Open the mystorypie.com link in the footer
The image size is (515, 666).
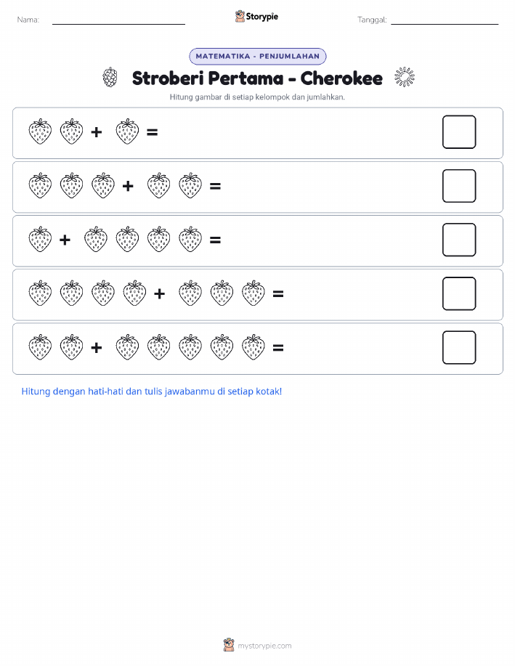tap(264, 646)
